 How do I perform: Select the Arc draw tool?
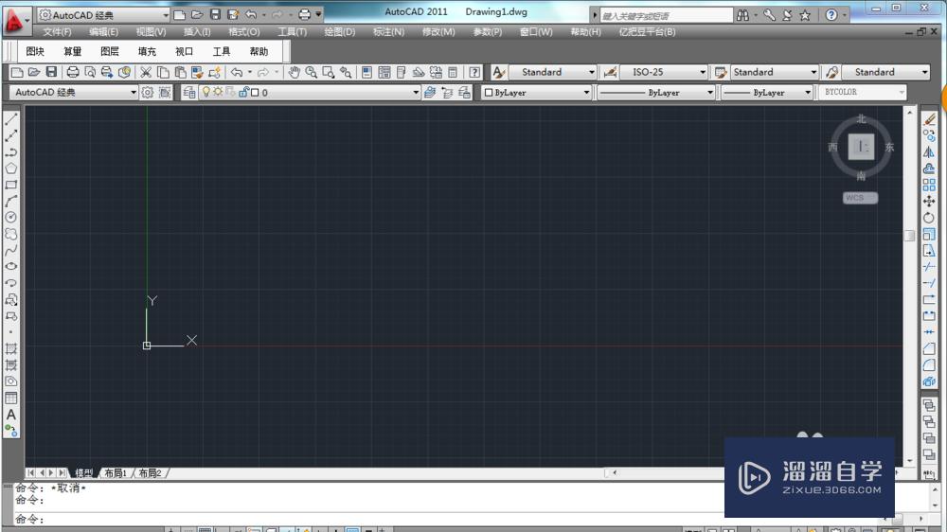[x=10, y=201]
